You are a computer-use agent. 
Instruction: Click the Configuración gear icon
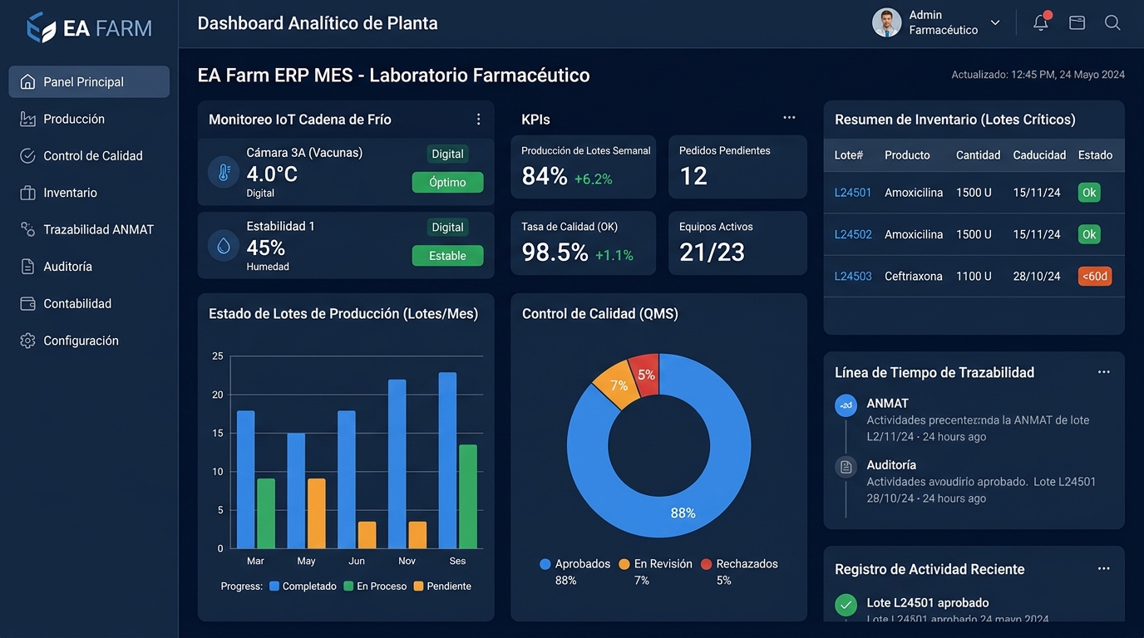tap(27, 341)
